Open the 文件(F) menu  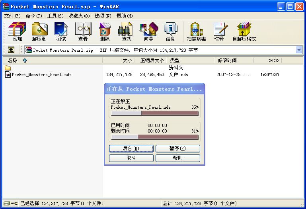[x=12, y=16]
